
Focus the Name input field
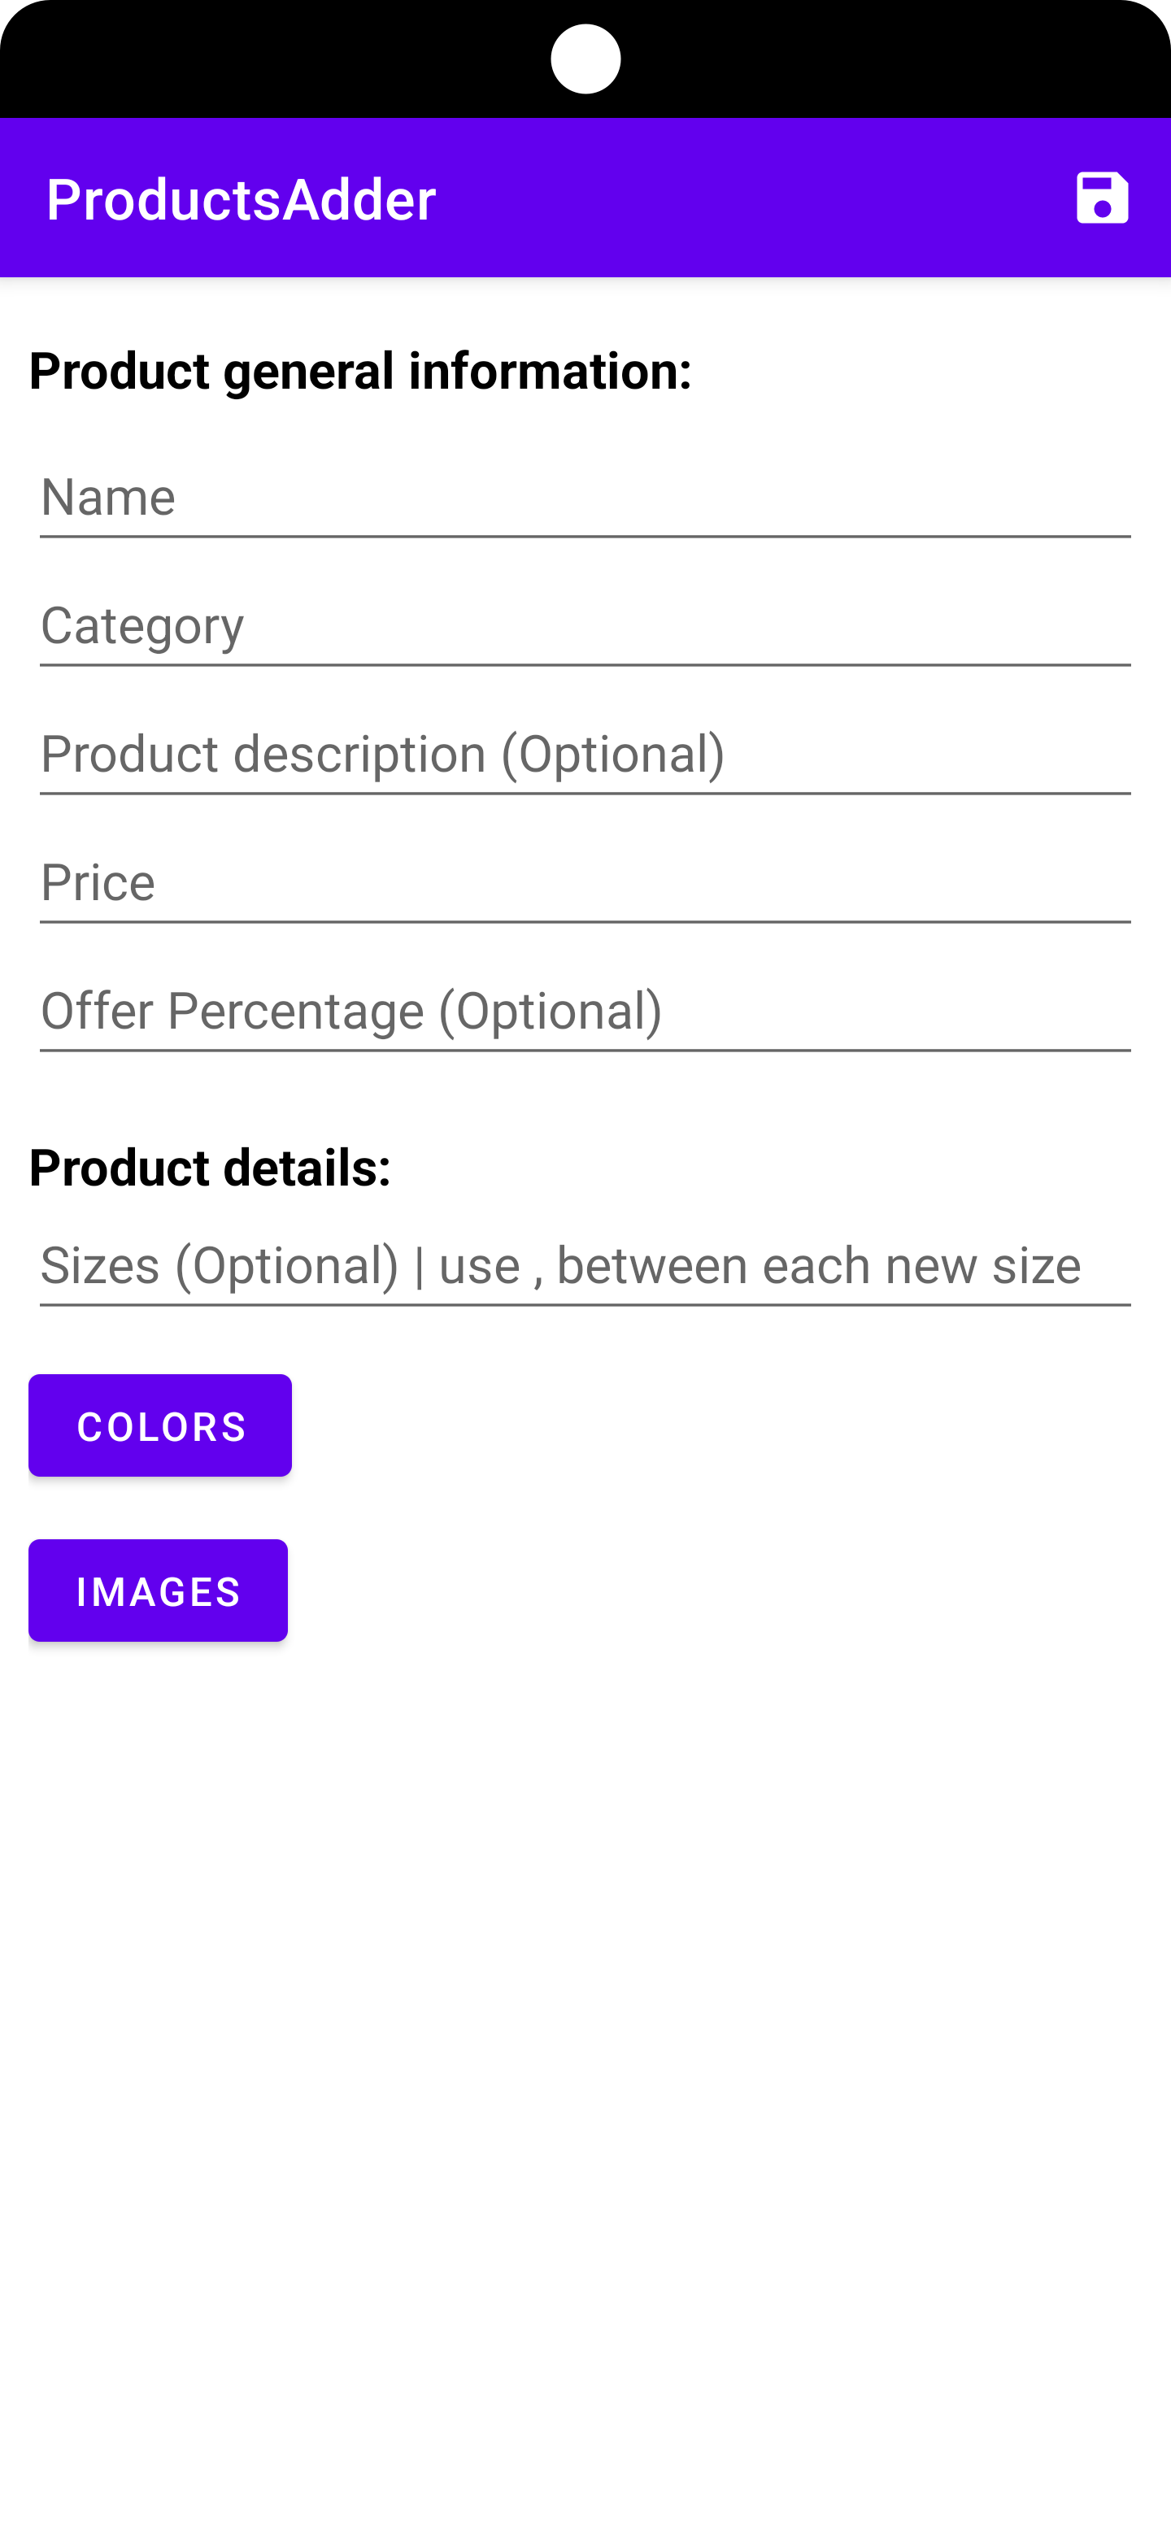(x=584, y=498)
